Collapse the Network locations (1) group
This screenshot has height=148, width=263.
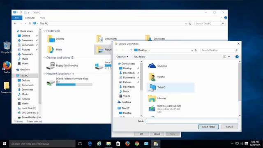click(44, 74)
